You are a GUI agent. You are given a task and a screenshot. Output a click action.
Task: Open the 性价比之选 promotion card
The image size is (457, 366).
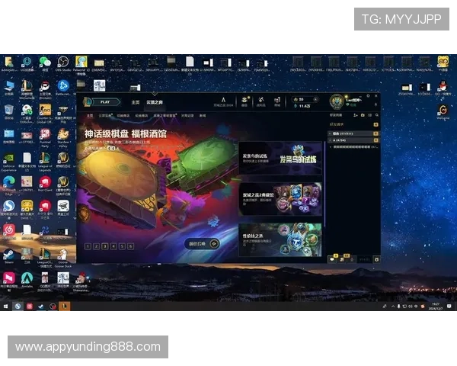[280, 238]
